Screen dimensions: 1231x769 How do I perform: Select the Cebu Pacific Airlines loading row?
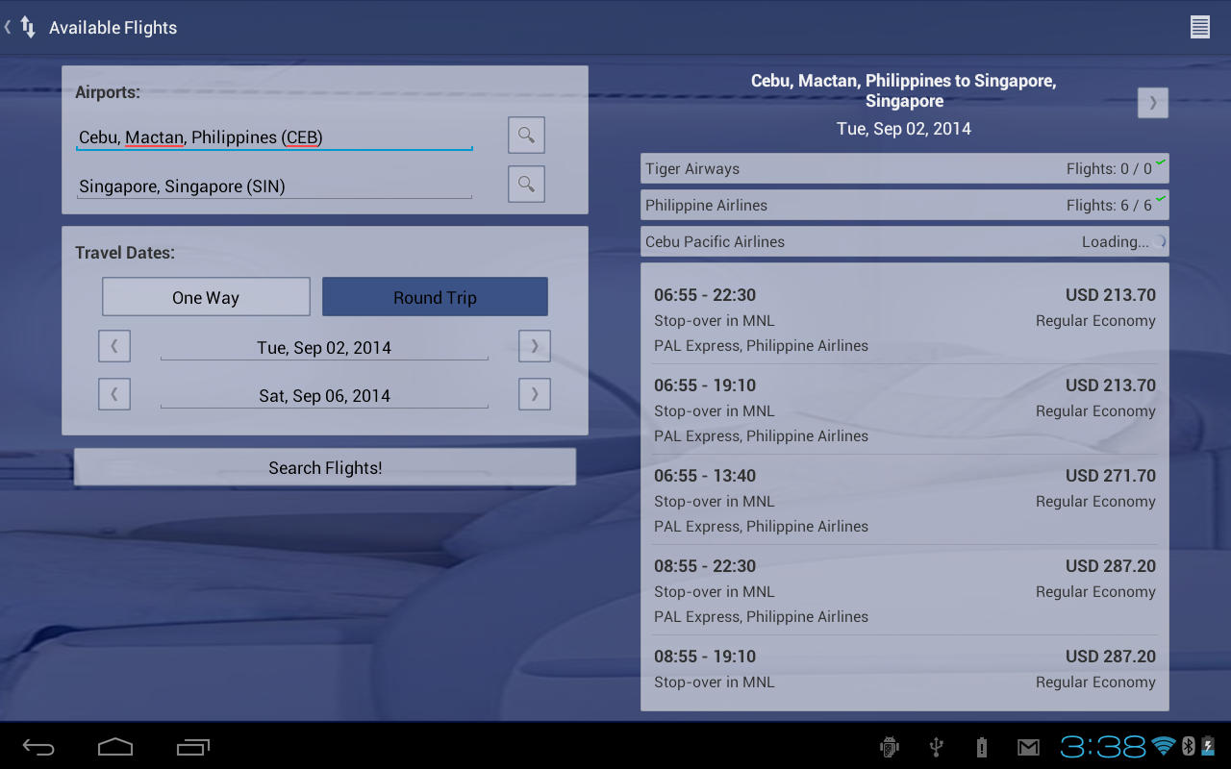click(x=905, y=241)
